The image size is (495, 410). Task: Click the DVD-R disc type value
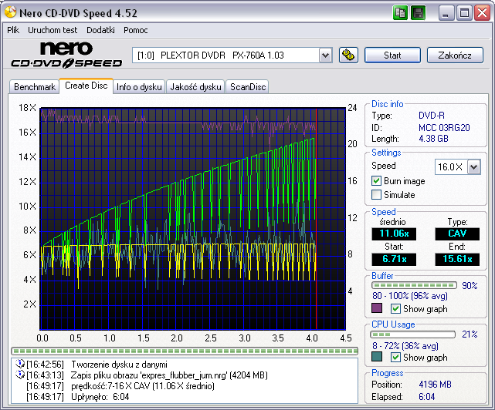[432, 116]
